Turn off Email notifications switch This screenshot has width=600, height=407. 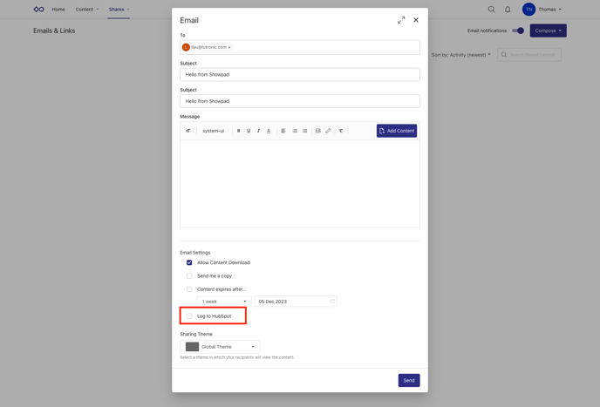point(518,31)
